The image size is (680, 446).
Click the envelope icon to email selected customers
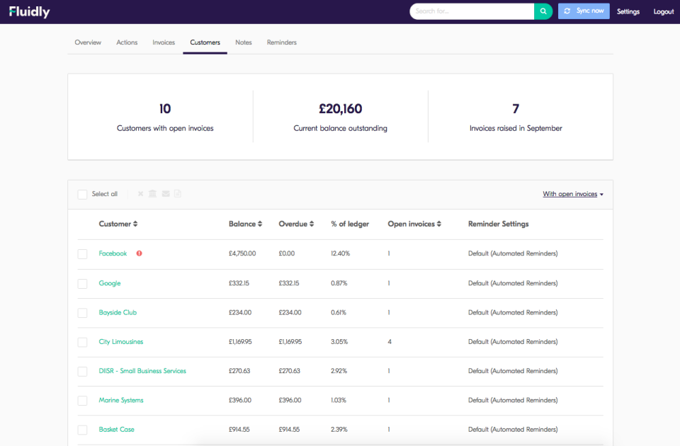[x=166, y=193]
